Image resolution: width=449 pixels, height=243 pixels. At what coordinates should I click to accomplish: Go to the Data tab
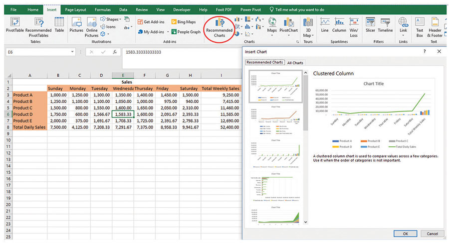pos(123,9)
